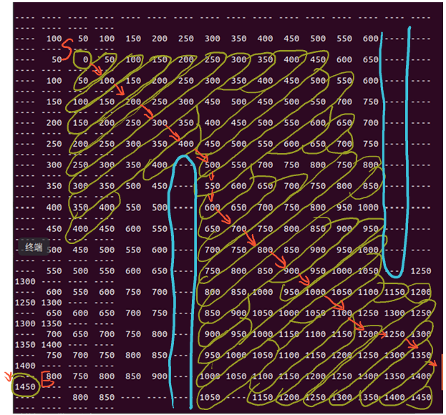Click 1050 in the bottom row beginning 800 850
Image resolution: width=446 pixels, height=415 pixels.
210,397
